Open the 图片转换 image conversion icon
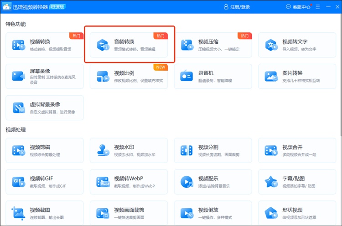342x226 pixels. 271,77
